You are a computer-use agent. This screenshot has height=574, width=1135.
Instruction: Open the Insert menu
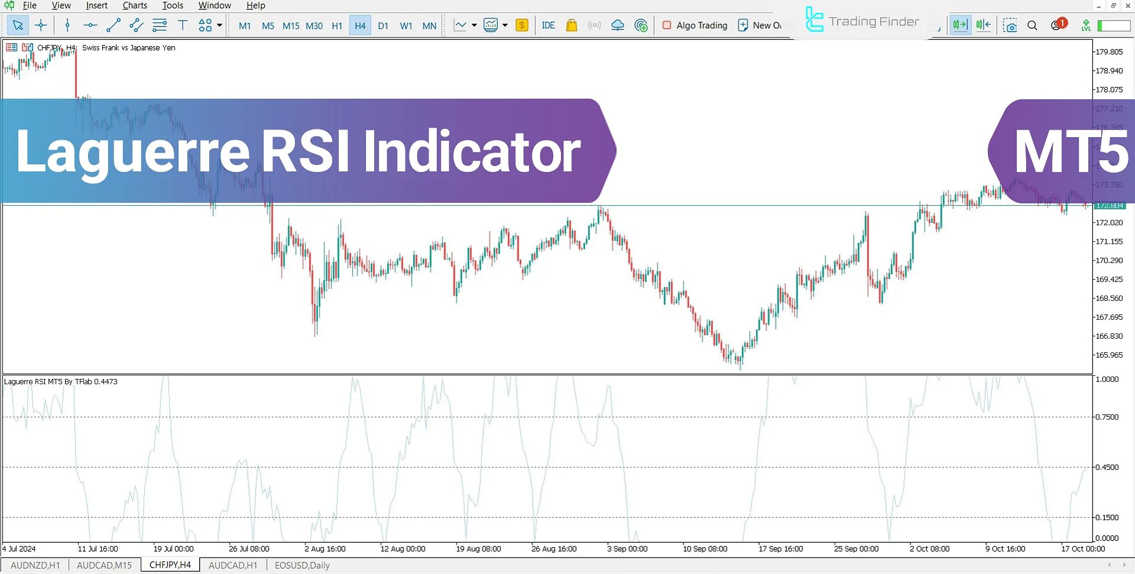[x=97, y=5]
